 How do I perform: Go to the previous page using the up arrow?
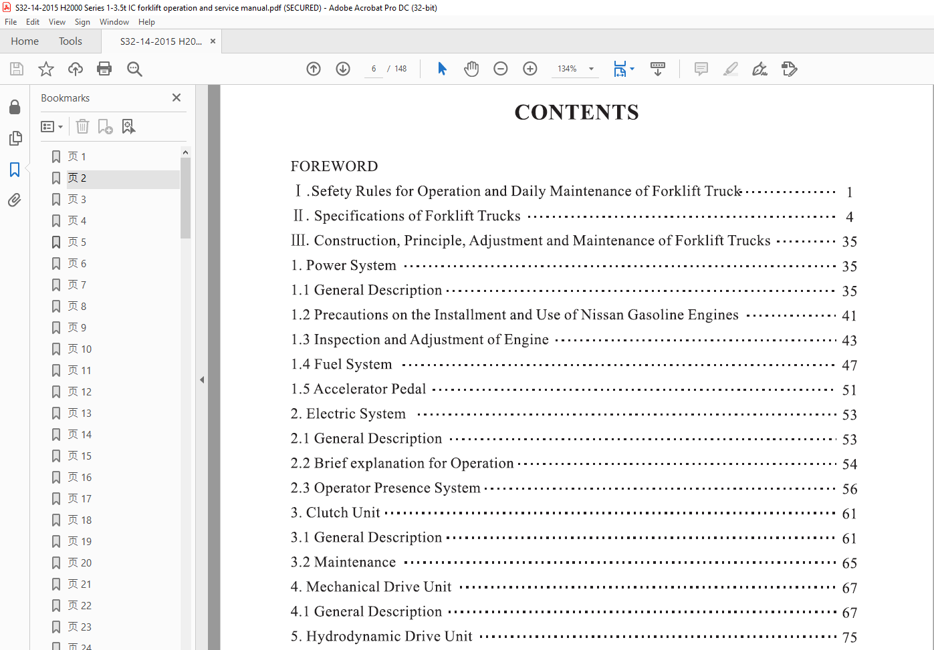[x=314, y=69]
